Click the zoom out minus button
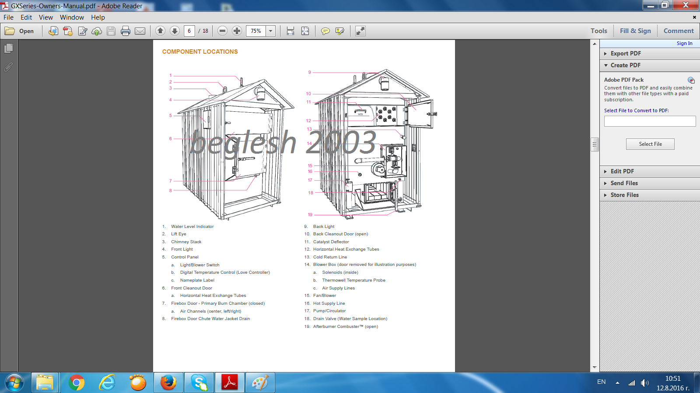The height and width of the screenshot is (393, 700). [x=222, y=31]
